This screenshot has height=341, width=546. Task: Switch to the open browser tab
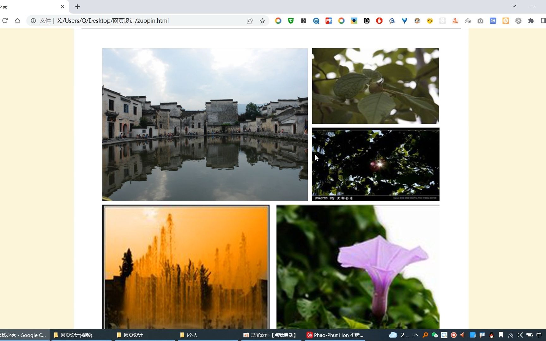tap(32, 7)
